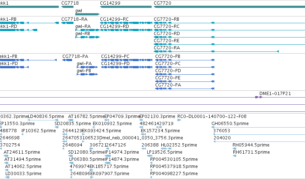Click the 206388 feature label
This screenshot has width=305, height=179.
(150, 145)
